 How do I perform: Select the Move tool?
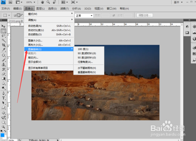click(4, 26)
